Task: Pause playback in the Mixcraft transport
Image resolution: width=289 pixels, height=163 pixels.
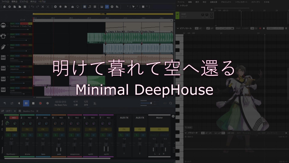Action: (26, 103)
